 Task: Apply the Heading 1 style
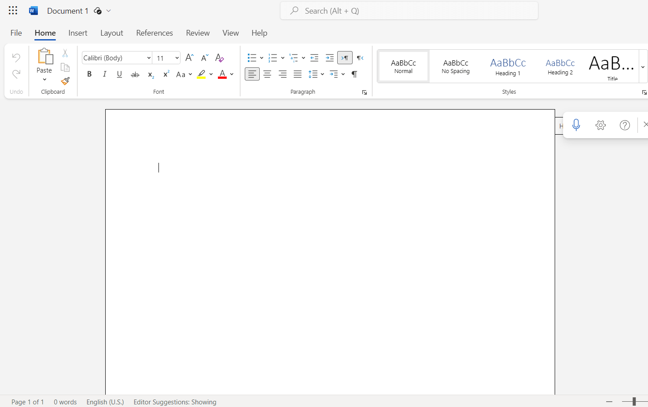[x=508, y=66]
